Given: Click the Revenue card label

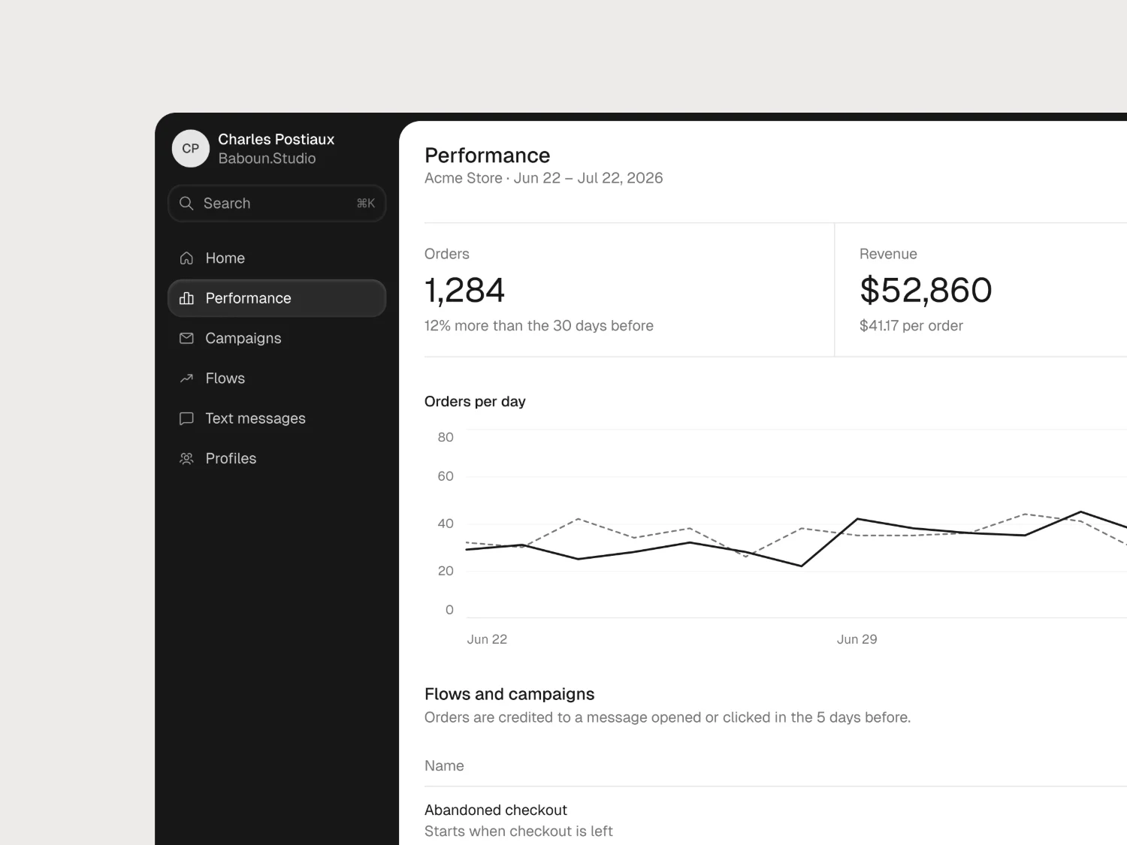Looking at the screenshot, I should (x=888, y=254).
